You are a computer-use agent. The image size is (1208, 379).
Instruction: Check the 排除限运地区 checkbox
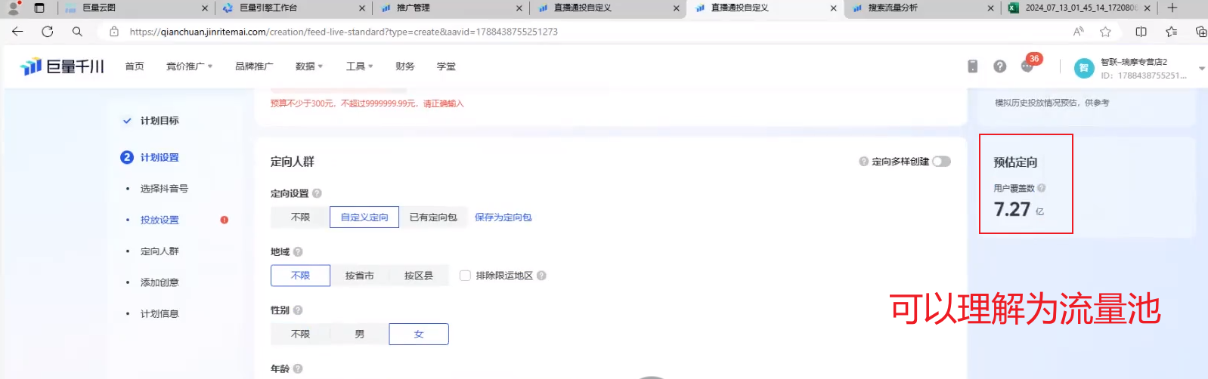465,276
